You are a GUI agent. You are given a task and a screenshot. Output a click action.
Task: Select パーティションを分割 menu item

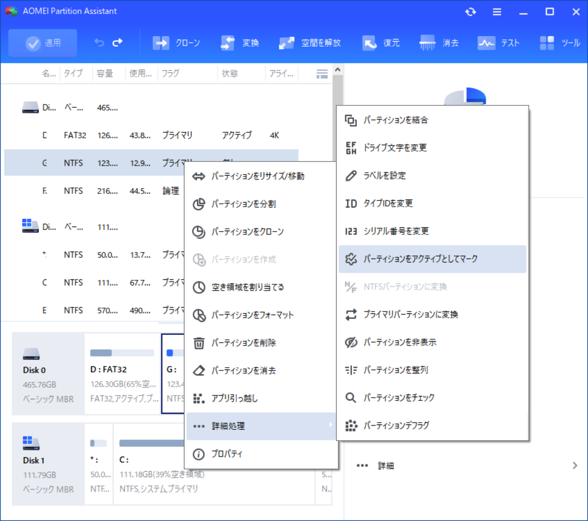(261, 204)
